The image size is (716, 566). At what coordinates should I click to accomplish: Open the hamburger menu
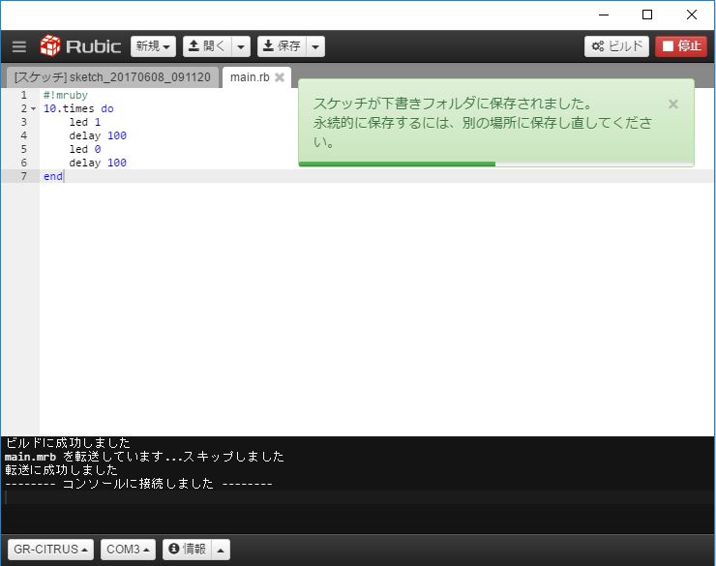click(x=19, y=46)
